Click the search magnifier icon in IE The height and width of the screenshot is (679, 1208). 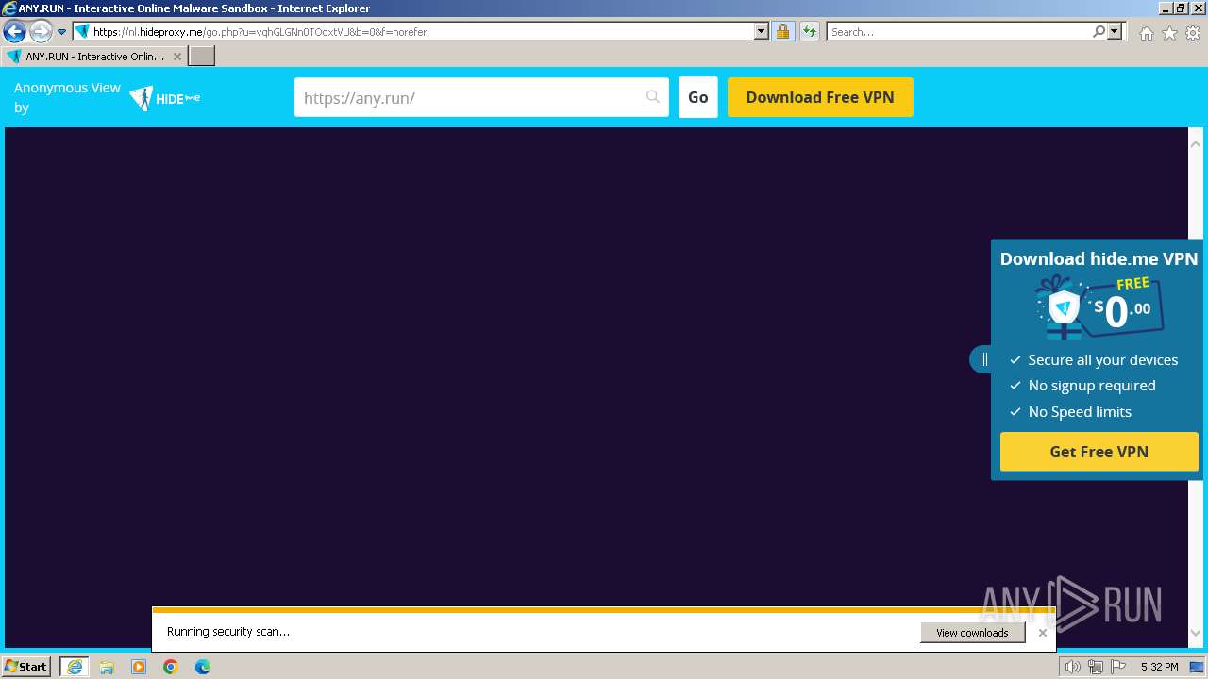[1099, 32]
